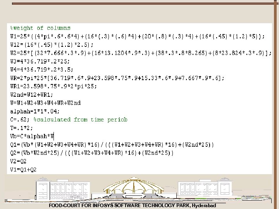Click the line starting 'Q2=(Vb*W2nd'

point(92,153)
